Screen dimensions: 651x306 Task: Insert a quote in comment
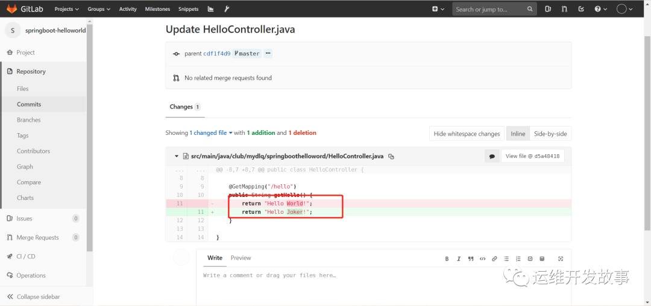[470, 259]
